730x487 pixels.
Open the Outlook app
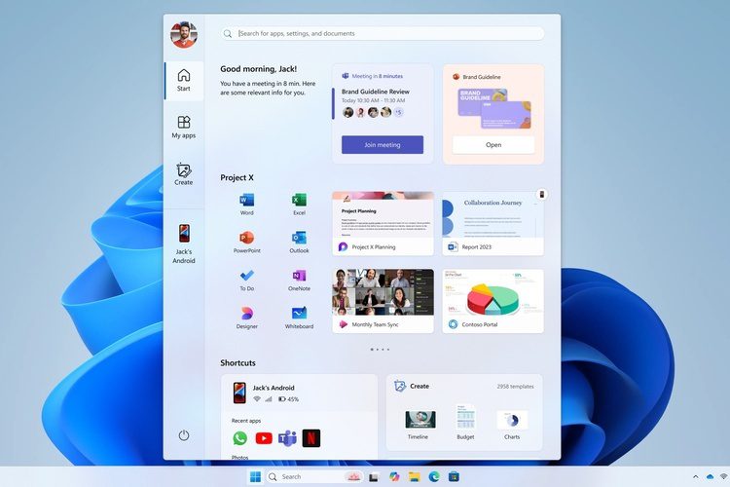[x=299, y=239]
